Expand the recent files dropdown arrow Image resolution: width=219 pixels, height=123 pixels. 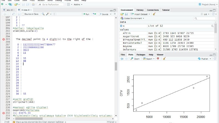19,4
